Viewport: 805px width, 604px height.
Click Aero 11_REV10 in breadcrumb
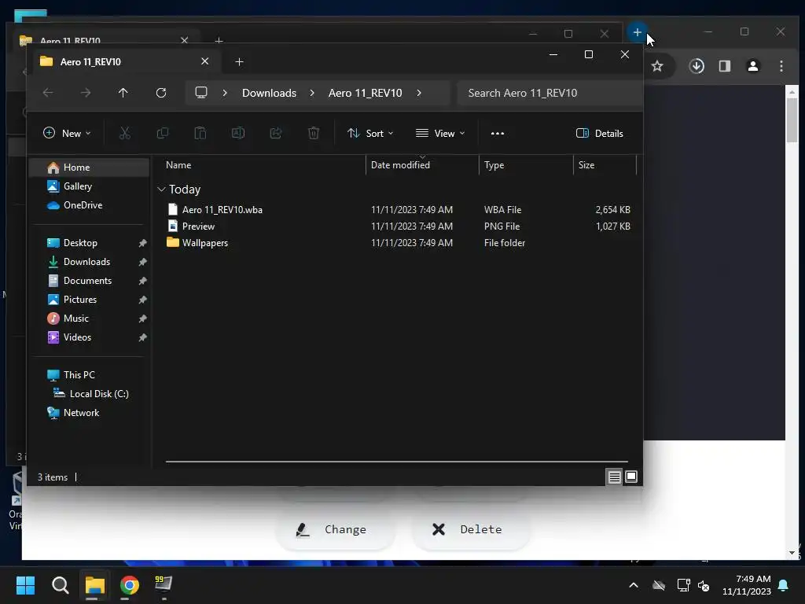(365, 93)
